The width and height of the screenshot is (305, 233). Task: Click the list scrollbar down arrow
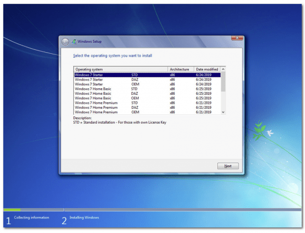pyautogui.click(x=223, y=112)
